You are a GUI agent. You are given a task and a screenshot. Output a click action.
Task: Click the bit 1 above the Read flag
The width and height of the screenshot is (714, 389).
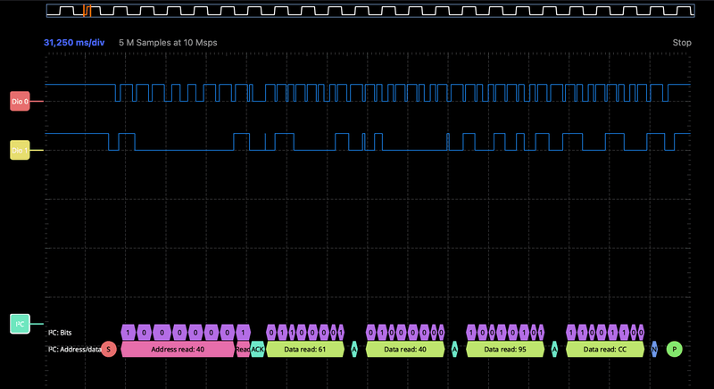(243, 333)
